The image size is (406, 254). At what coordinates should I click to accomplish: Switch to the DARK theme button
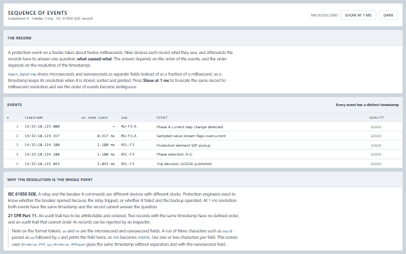click(388, 15)
